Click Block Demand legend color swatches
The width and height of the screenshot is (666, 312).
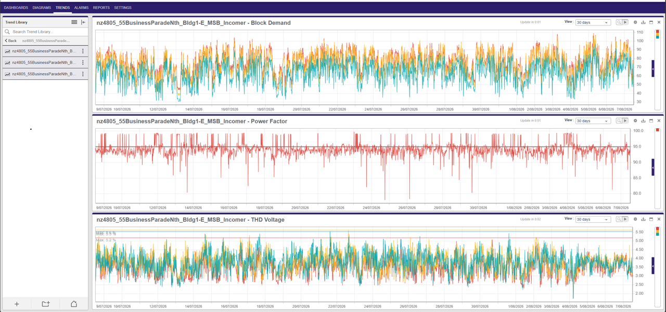click(x=658, y=34)
